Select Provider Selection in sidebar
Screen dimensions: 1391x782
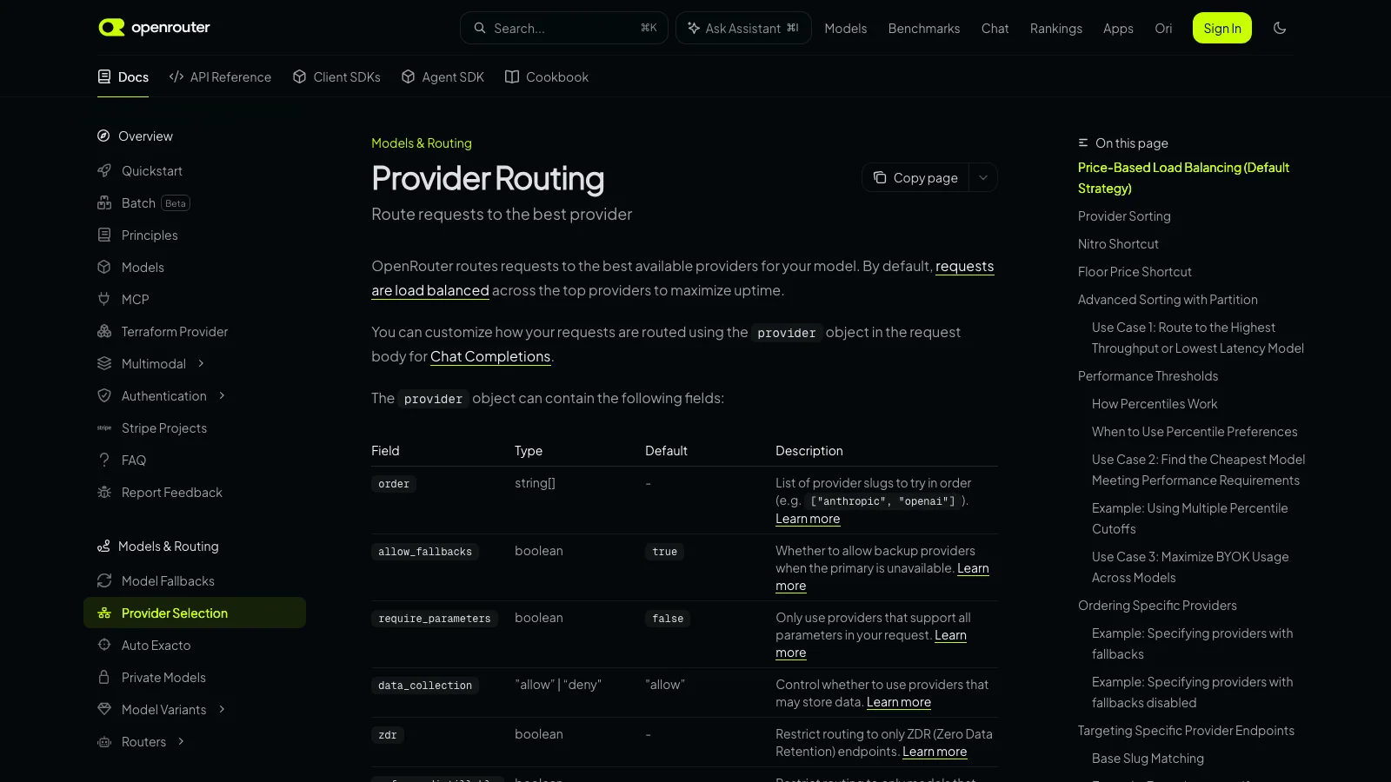coord(195,613)
